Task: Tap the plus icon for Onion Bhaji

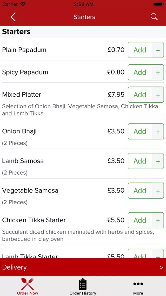Action: [x=158, y=132]
